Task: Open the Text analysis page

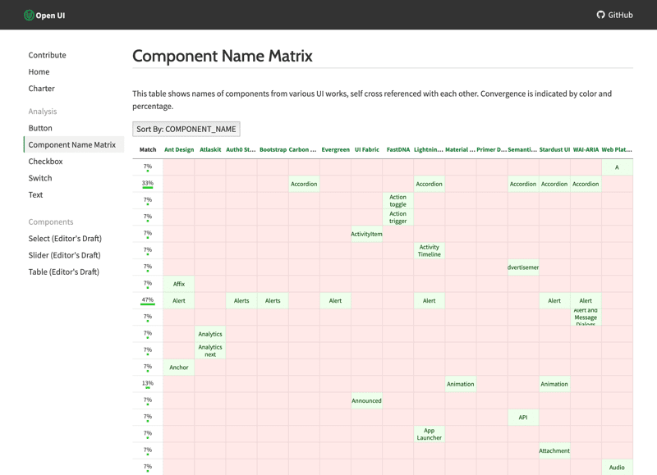Action: [x=35, y=194]
